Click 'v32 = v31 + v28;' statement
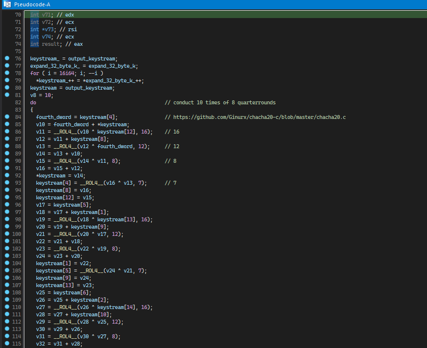 (59, 344)
